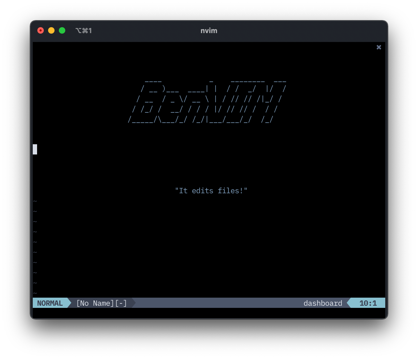
Task: Click the topmost tilde below the quote
Action: pos(35,201)
